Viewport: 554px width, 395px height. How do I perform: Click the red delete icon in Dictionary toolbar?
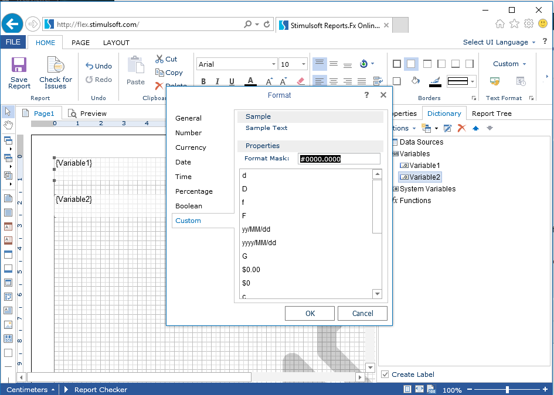point(461,128)
